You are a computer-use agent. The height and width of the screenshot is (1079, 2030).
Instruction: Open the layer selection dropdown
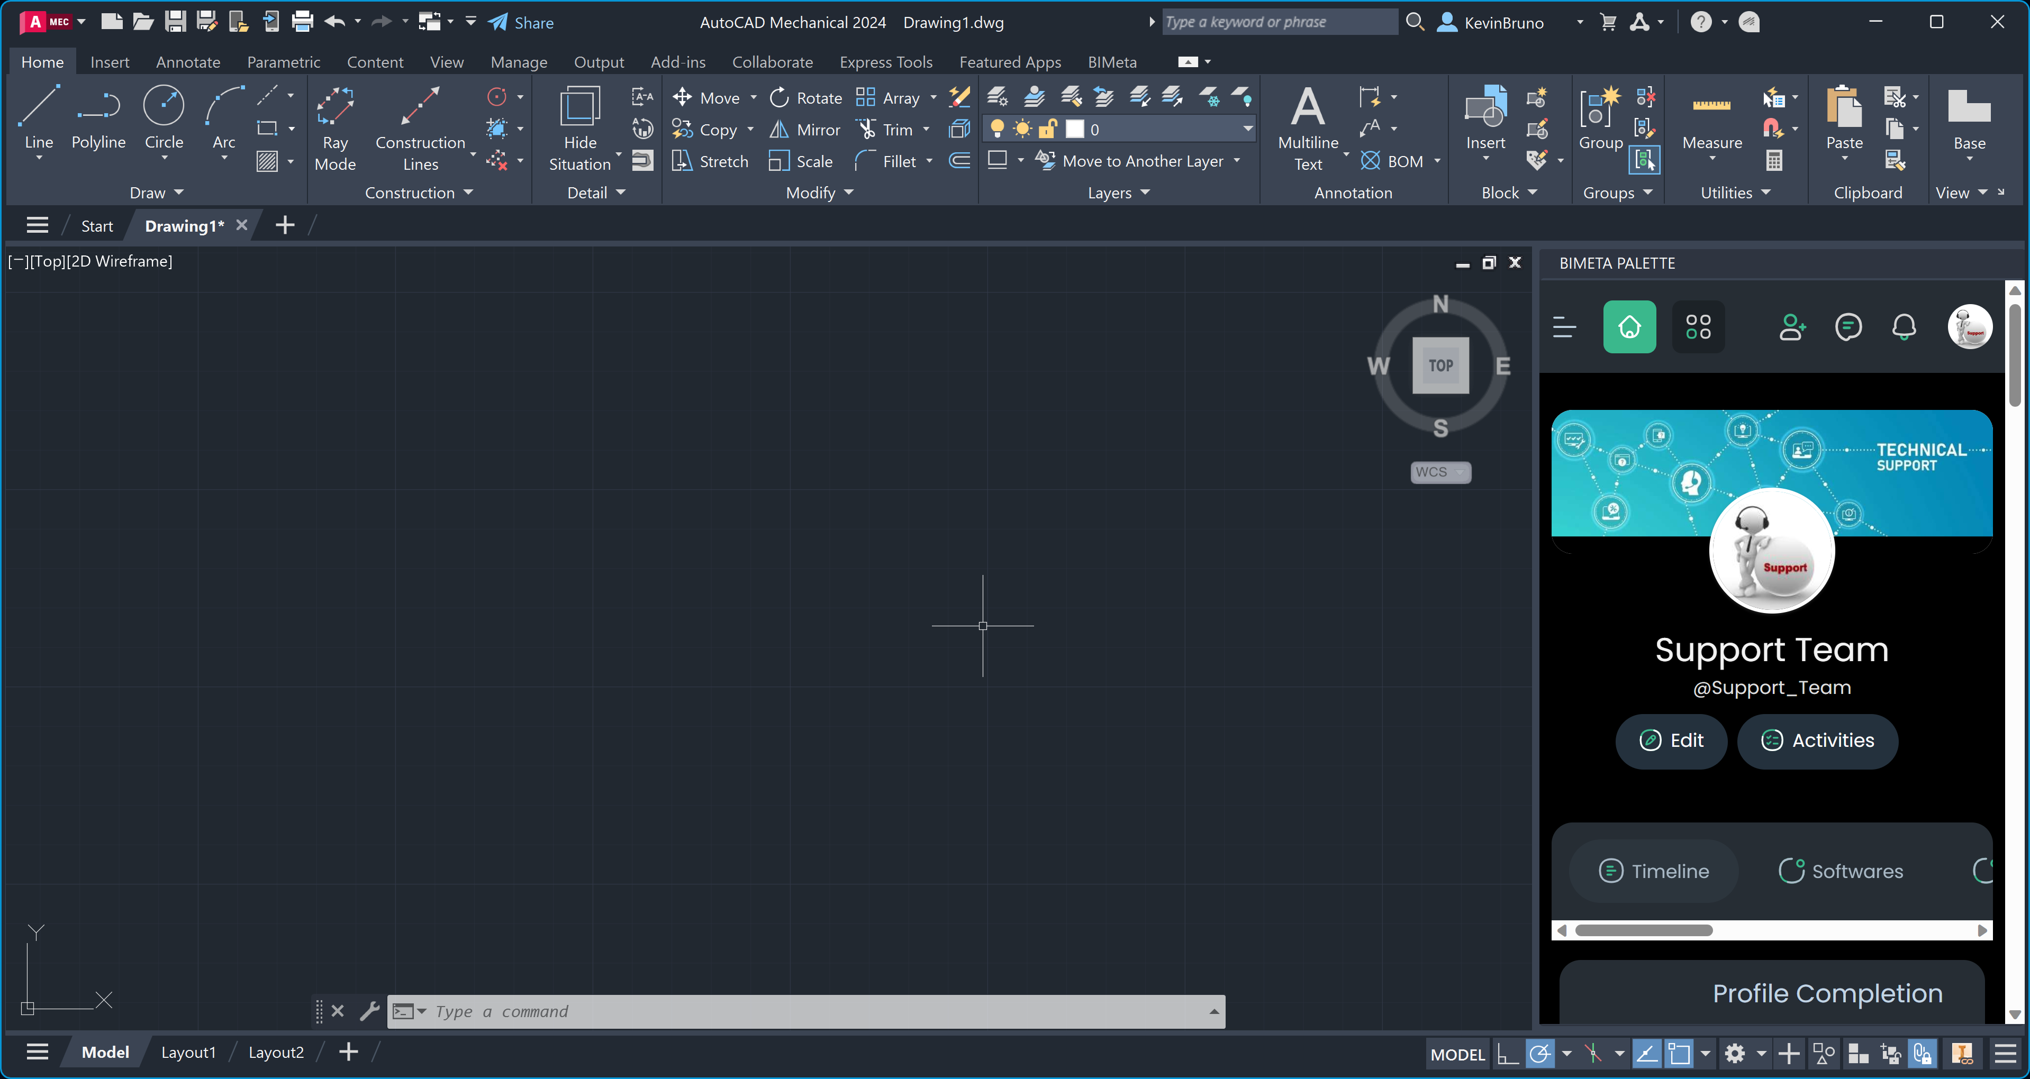tap(1247, 129)
